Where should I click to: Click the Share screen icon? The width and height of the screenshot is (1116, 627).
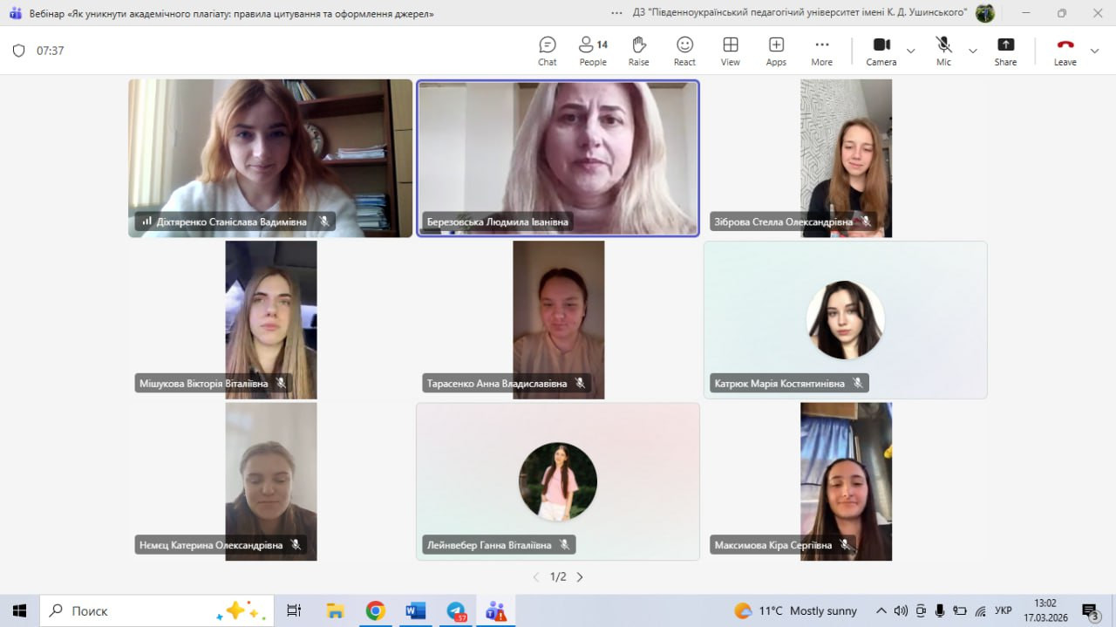coord(1005,51)
